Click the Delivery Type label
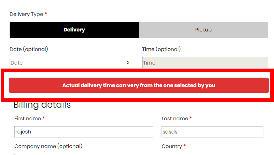The height and width of the screenshot is (155, 274). 27,14
